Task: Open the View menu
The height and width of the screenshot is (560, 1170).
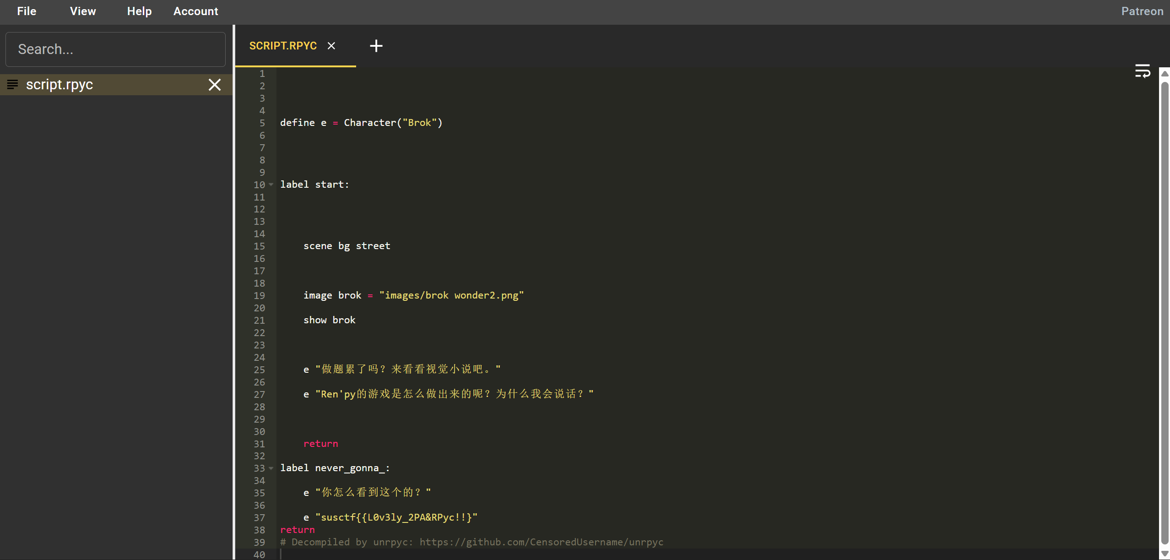Action: click(x=83, y=11)
